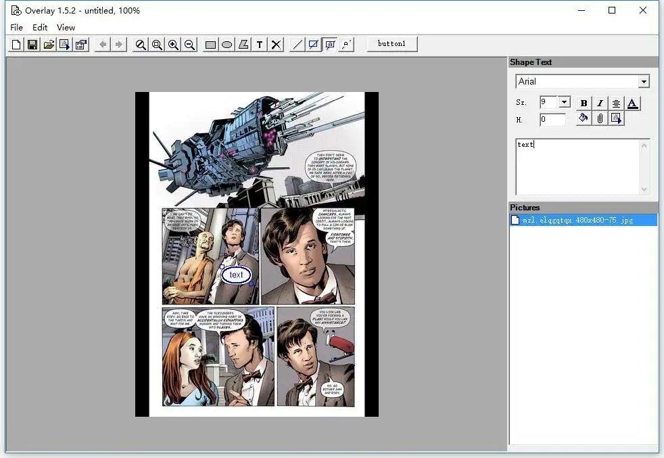Click the font size field showing 9
The image size is (664, 458).
click(549, 102)
